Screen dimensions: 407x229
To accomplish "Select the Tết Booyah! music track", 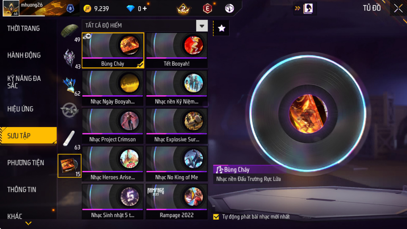I will coord(177,50).
